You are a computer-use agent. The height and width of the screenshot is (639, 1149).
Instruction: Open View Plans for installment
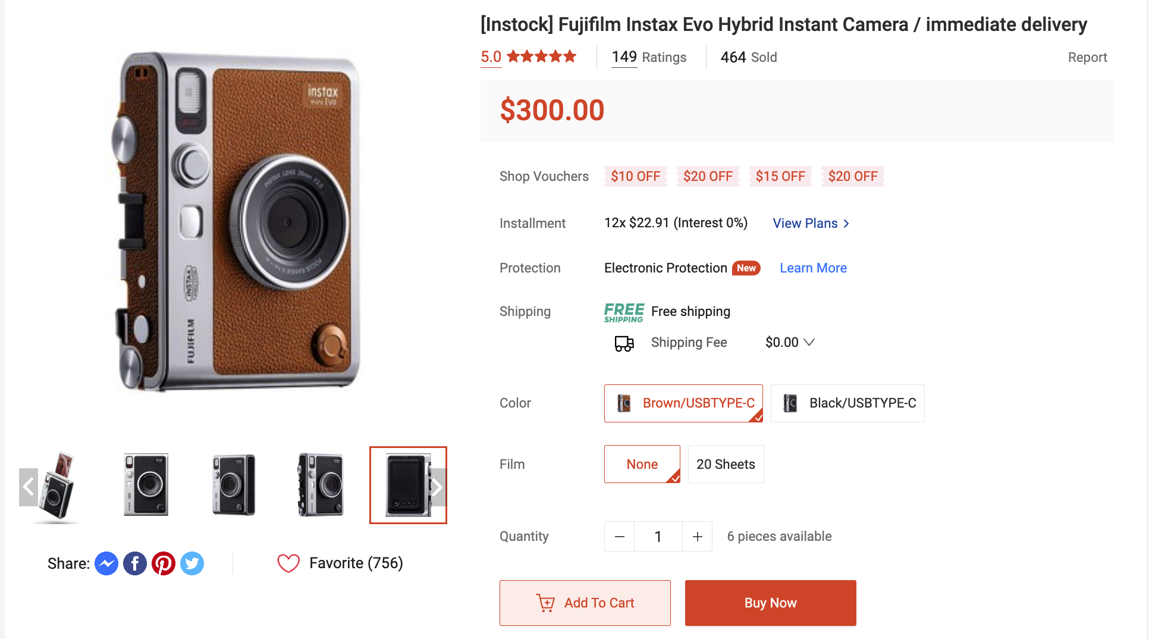pos(811,223)
